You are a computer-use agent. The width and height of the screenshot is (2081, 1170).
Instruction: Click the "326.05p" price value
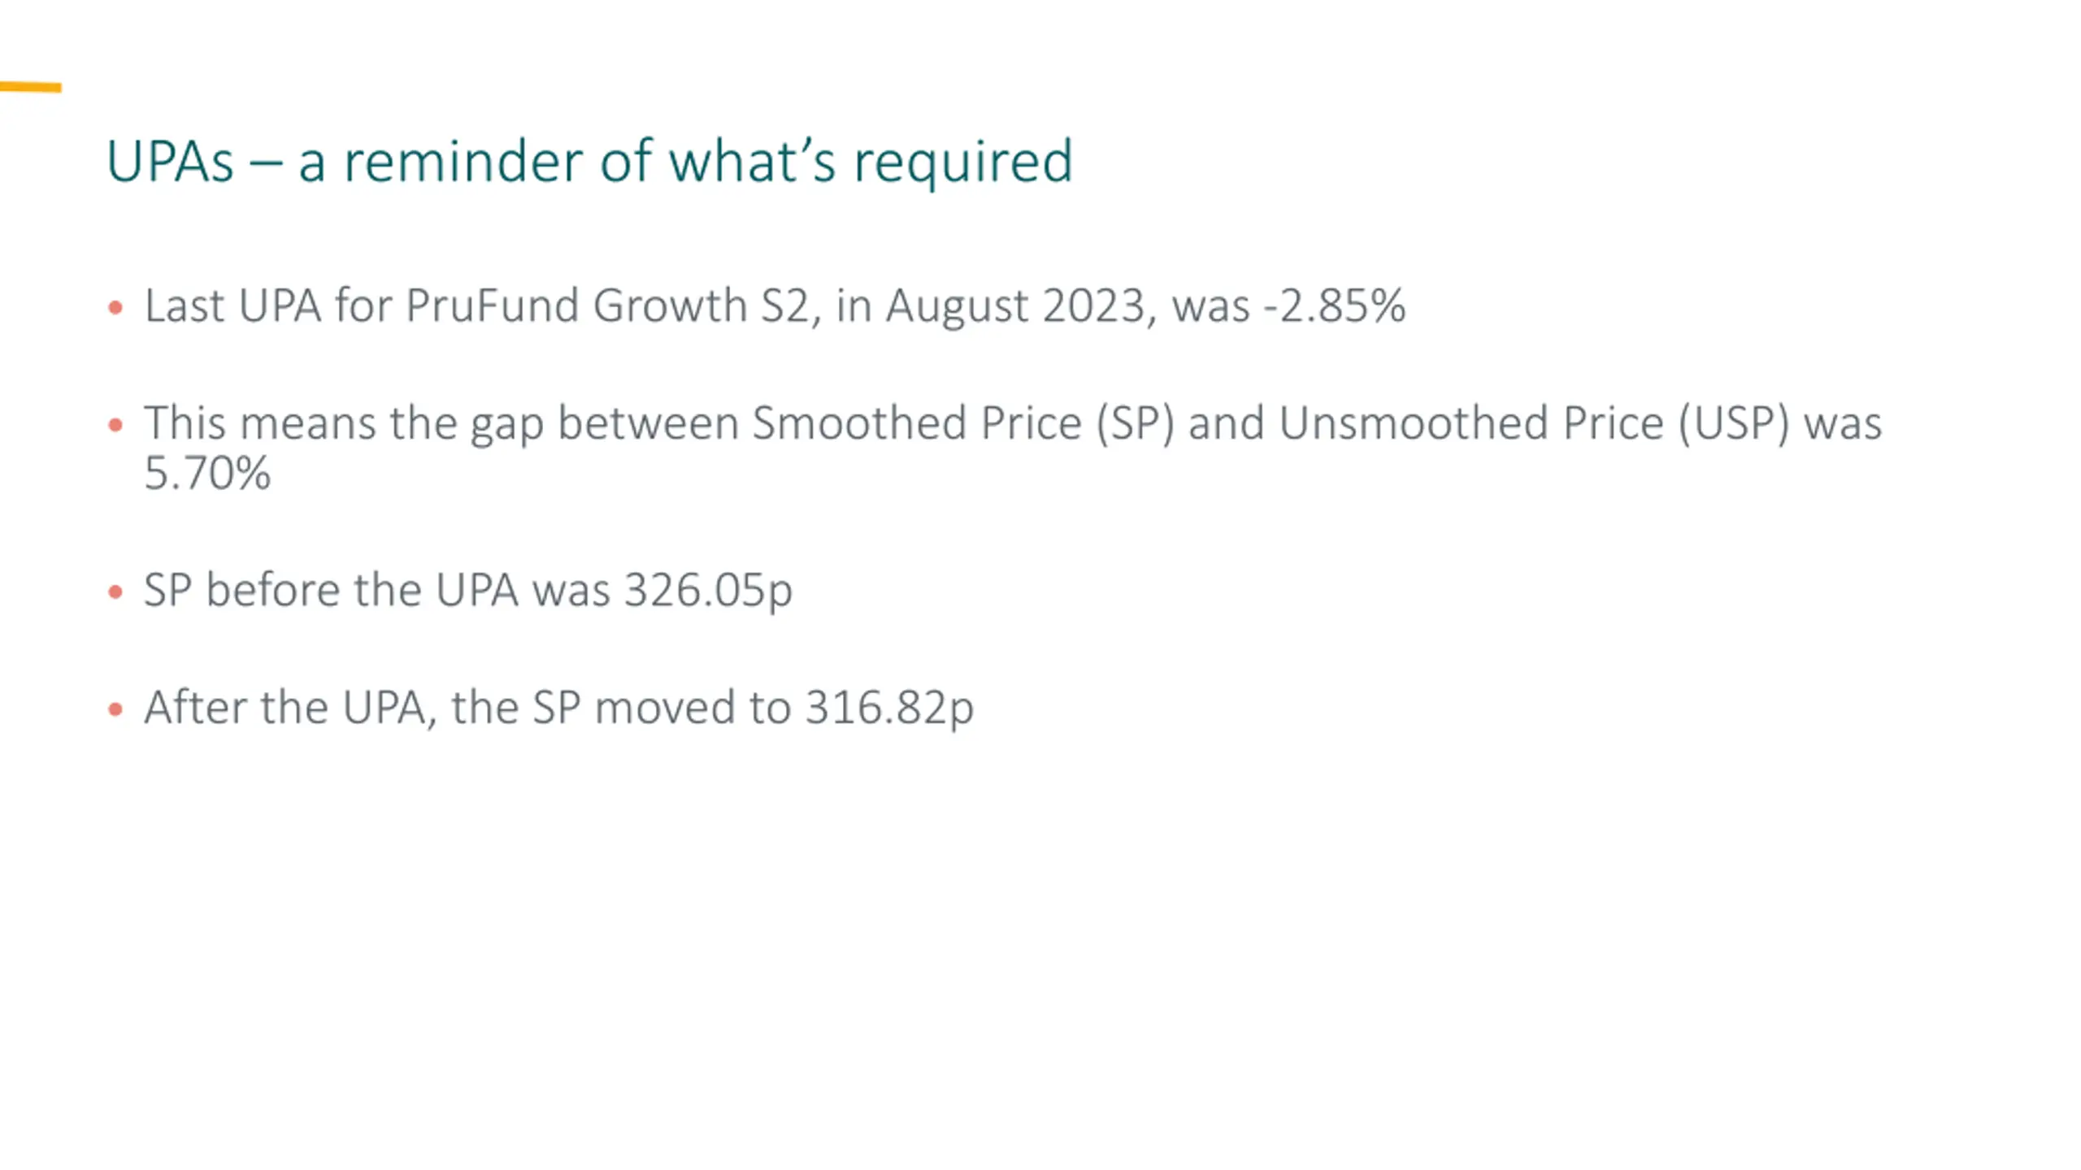tap(708, 590)
